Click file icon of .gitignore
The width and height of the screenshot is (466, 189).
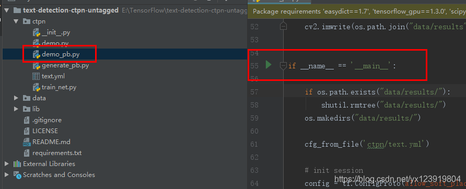pyautogui.click(x=27, y=120)
